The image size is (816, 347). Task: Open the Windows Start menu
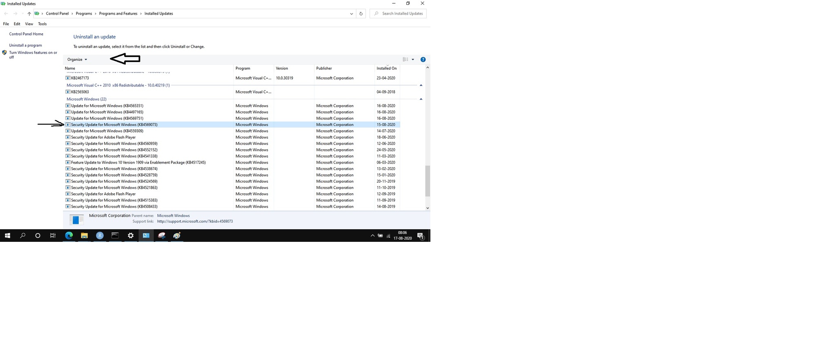[7, 235]
